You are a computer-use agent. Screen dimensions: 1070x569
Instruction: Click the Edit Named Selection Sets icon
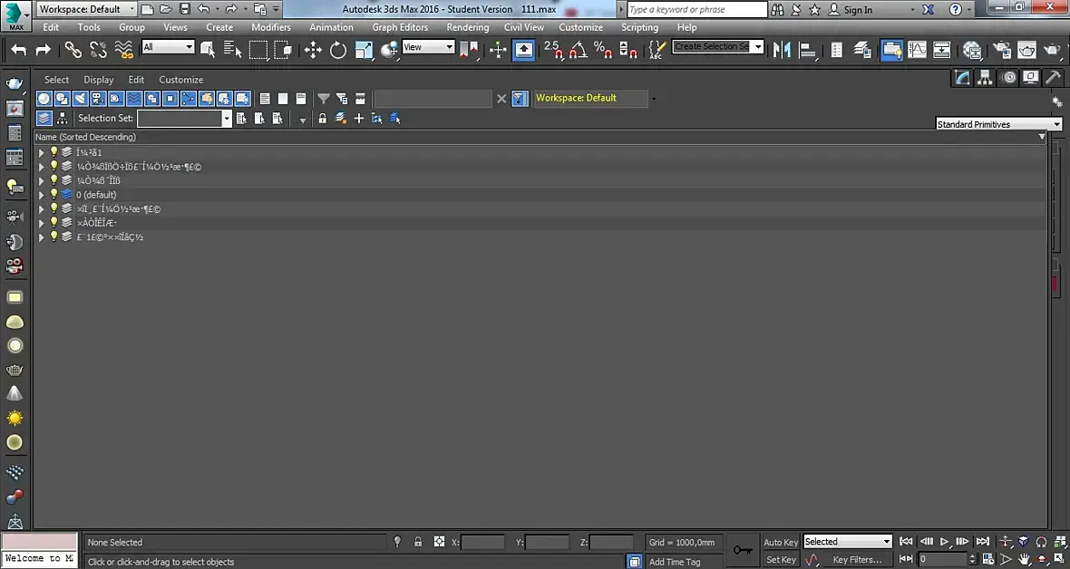[656, 50]
